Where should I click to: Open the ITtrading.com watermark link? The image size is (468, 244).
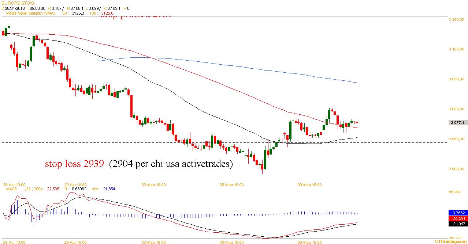(451, 241)
